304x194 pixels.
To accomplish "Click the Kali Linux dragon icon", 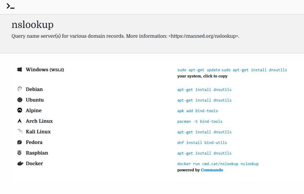I will [20, 131].
